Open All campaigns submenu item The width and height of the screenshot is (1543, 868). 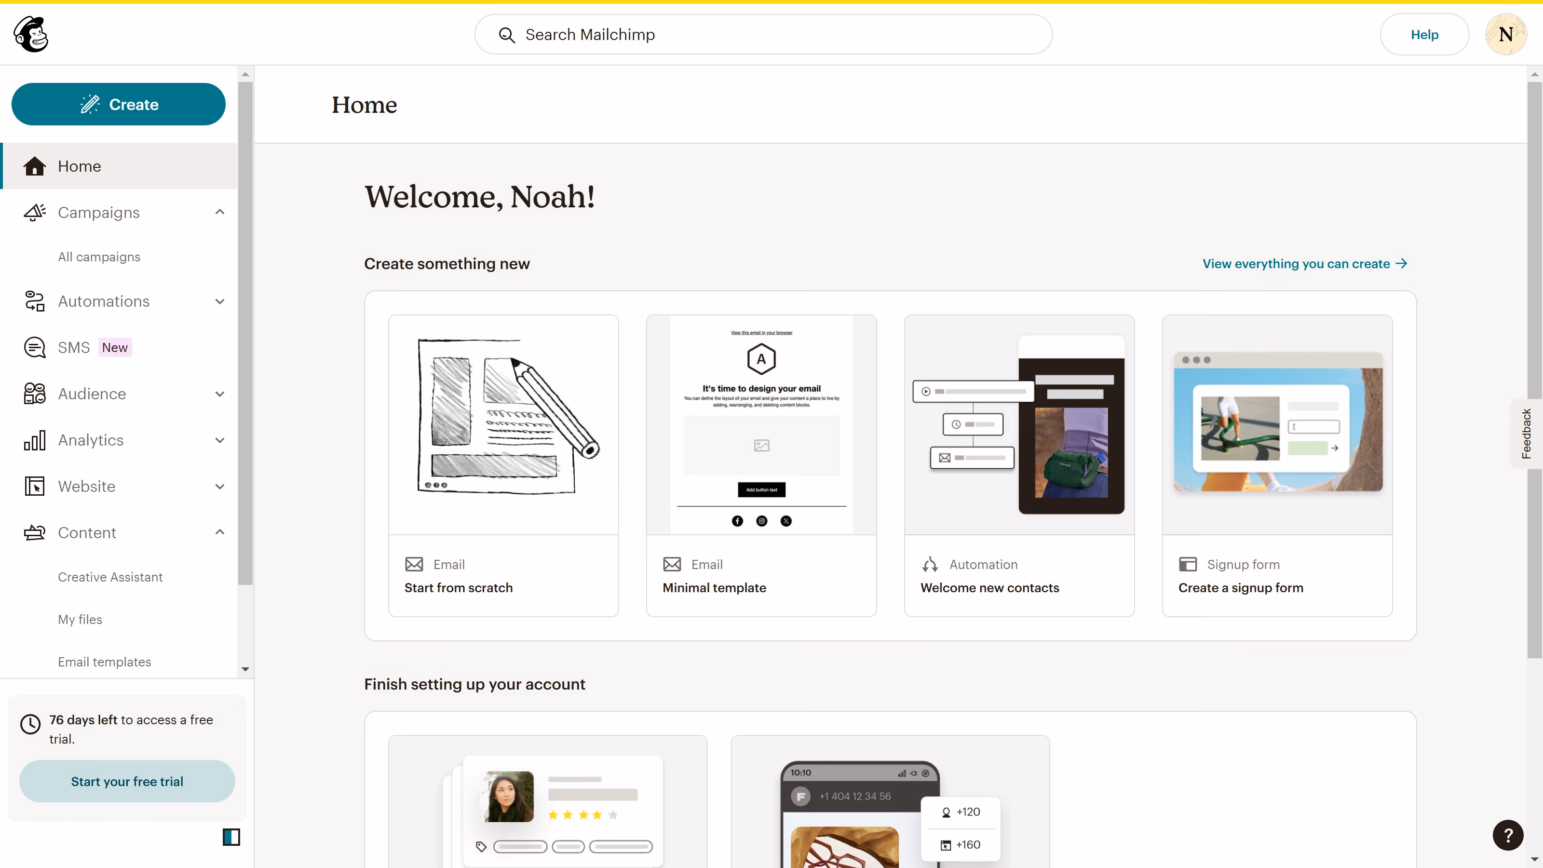pyautogui.click(x=99, y=257)
